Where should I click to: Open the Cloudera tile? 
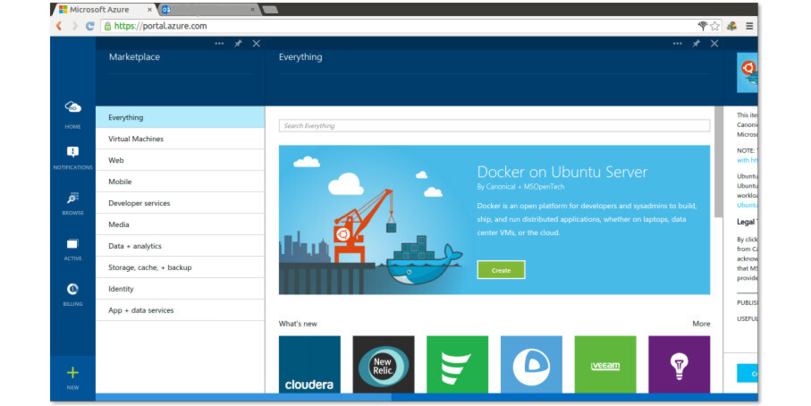(x=309, y=365)
